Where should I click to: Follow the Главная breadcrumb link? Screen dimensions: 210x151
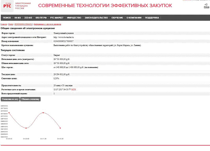click(4, 24)
